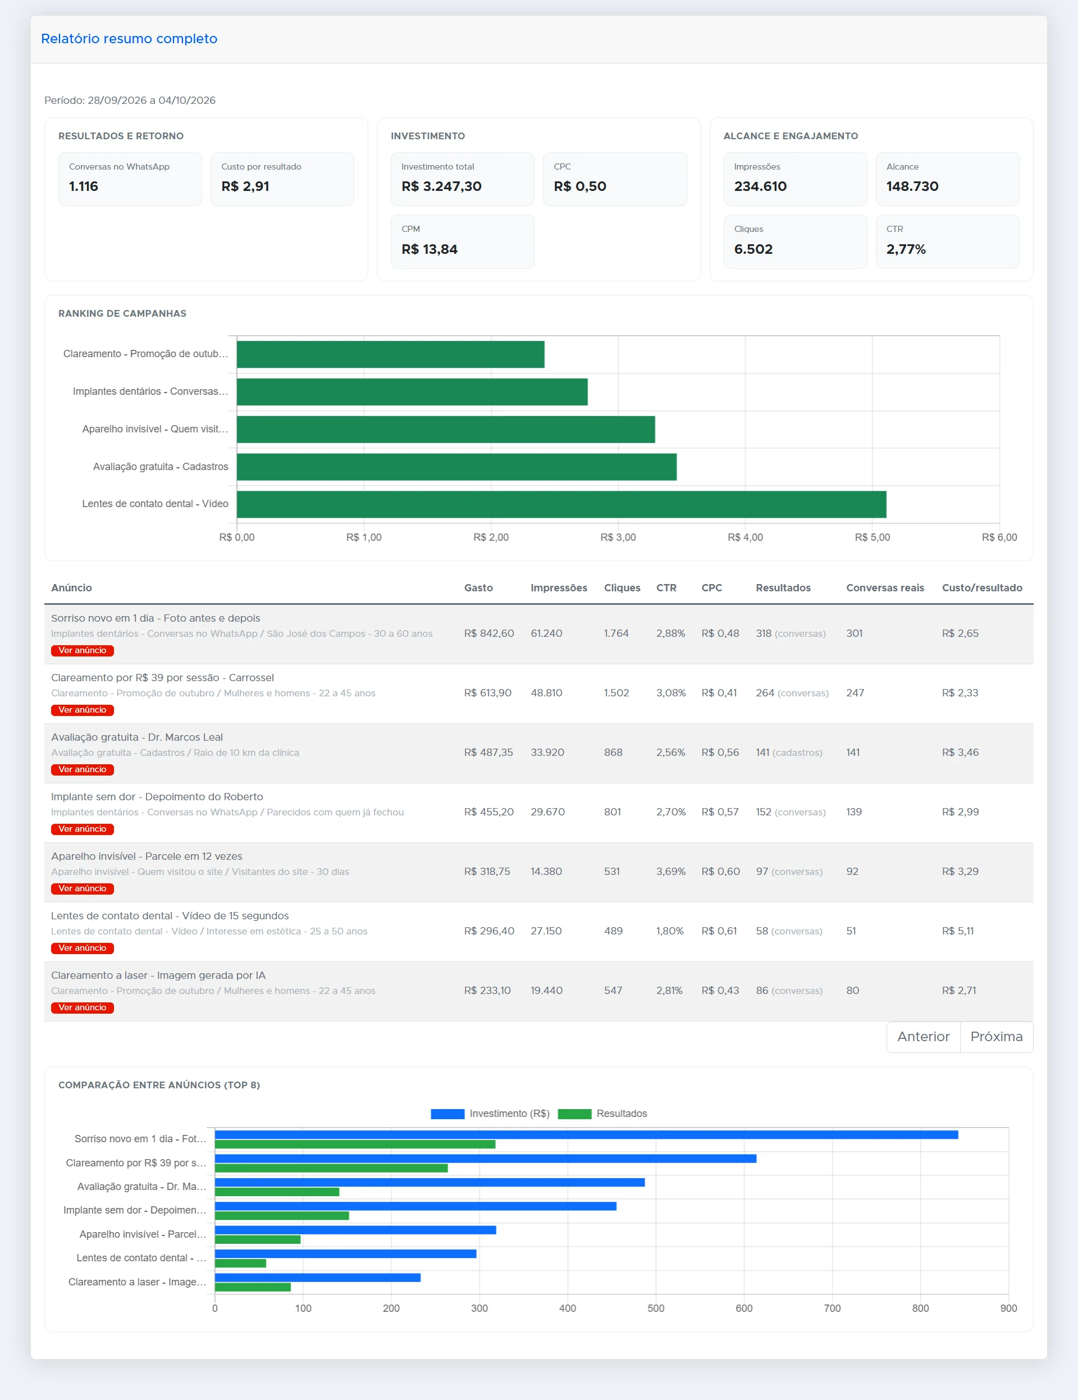Image resolution: width=1078 pixels, height=1400 pixels.
Task: Click the CPC card showing R$ 0,50
Action: tap(615, 179)
